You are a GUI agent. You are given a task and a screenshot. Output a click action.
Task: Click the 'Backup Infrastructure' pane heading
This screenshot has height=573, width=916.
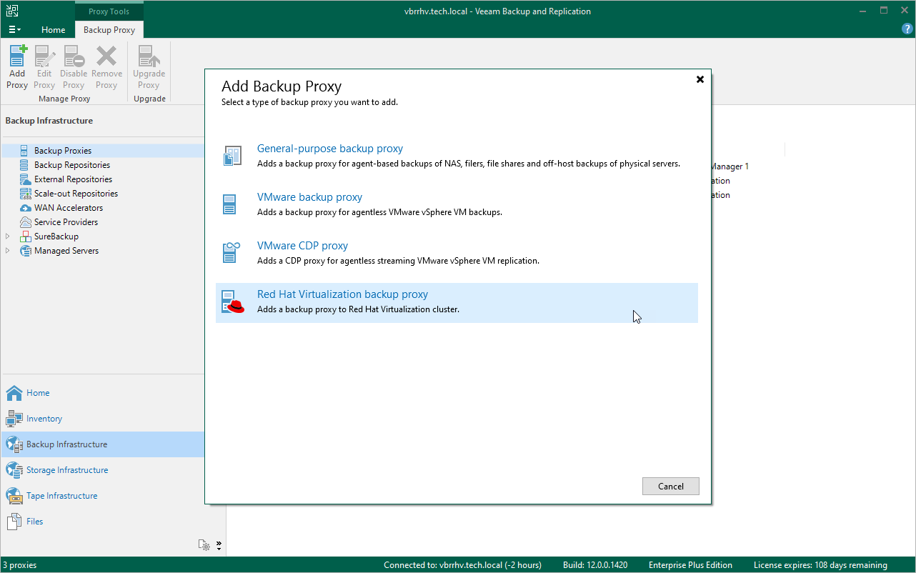[49, 121]
